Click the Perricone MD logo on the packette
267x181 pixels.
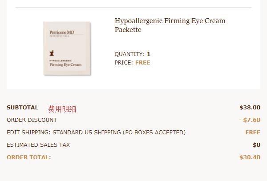pos(62,32)
